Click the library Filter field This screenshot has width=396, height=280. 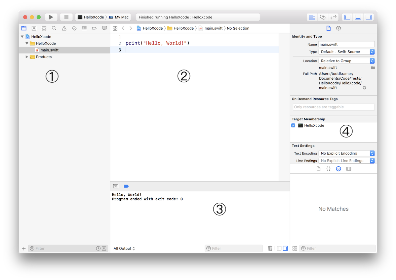338,248
